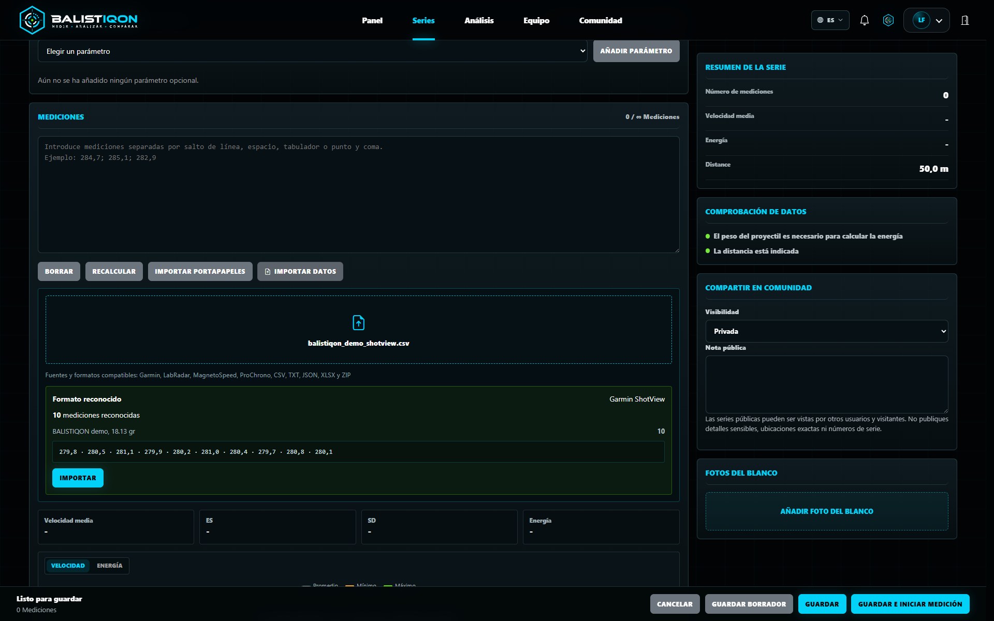
Task: Click the Nota pública text field
Action: [826, 384]
